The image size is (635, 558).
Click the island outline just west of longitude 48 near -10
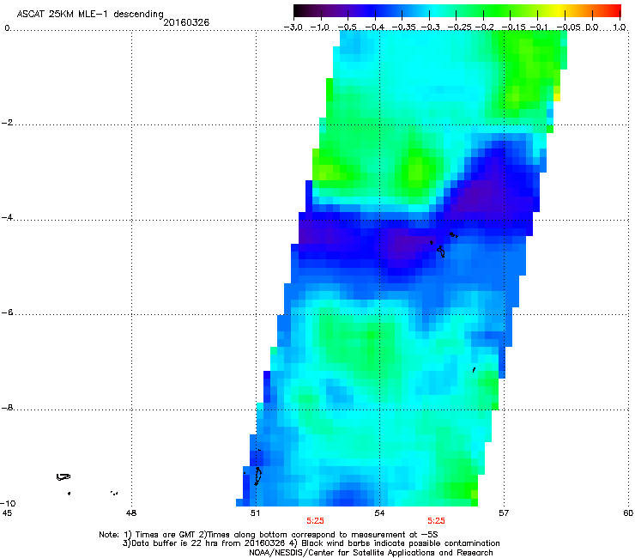pyautogui.click(x=114, y=493)
